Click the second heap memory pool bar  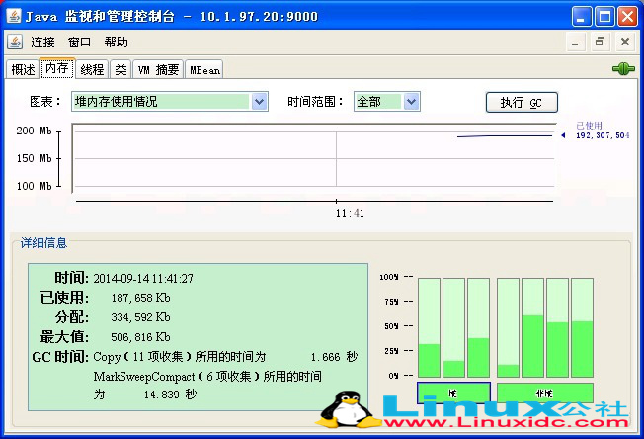pos(453,327)
